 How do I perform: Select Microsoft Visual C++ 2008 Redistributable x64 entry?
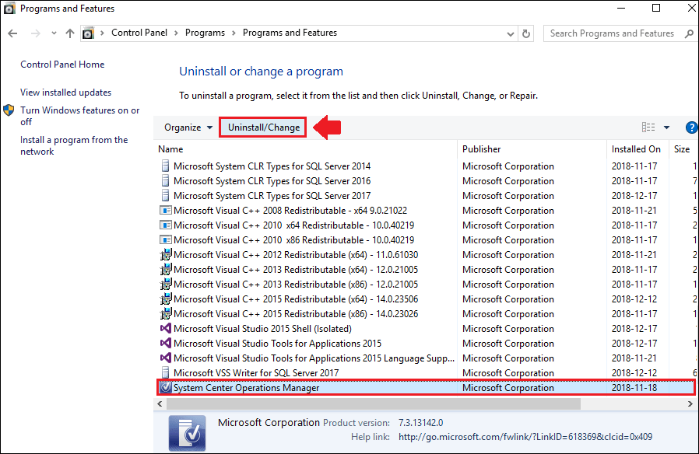click(x=290, y=210)
